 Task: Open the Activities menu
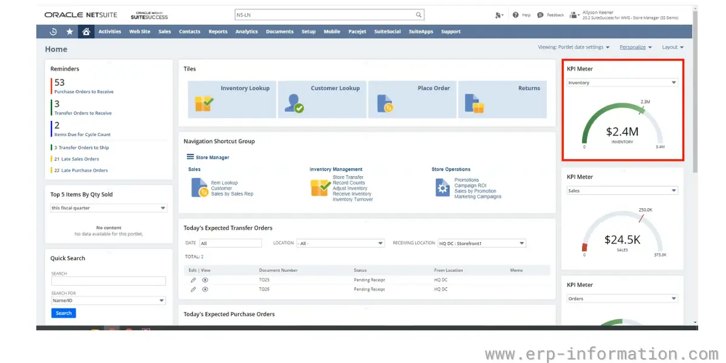pyautogui.click(x=110, y=31)
